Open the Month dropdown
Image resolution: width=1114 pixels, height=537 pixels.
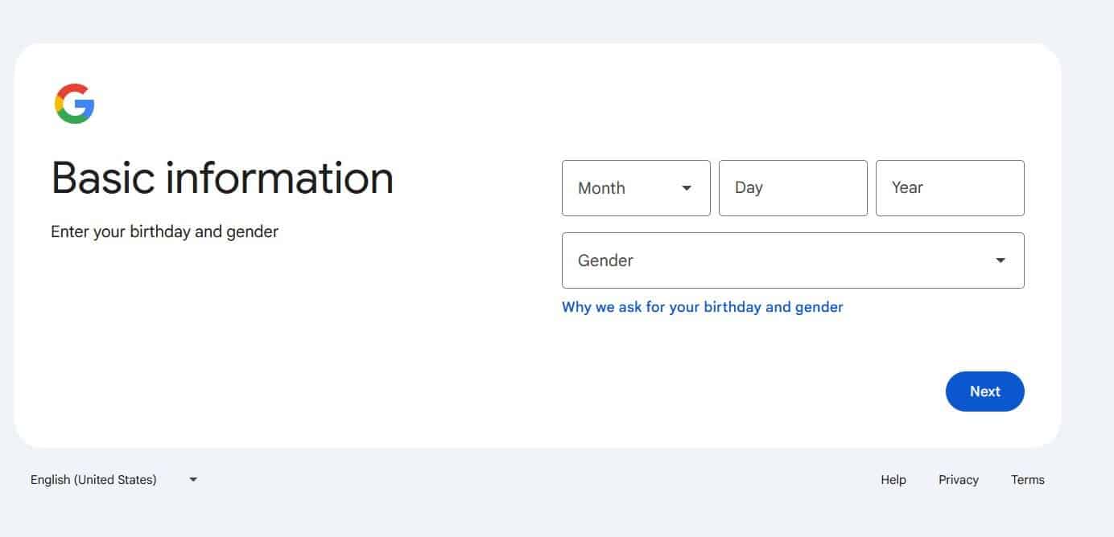tap(636, 188)
